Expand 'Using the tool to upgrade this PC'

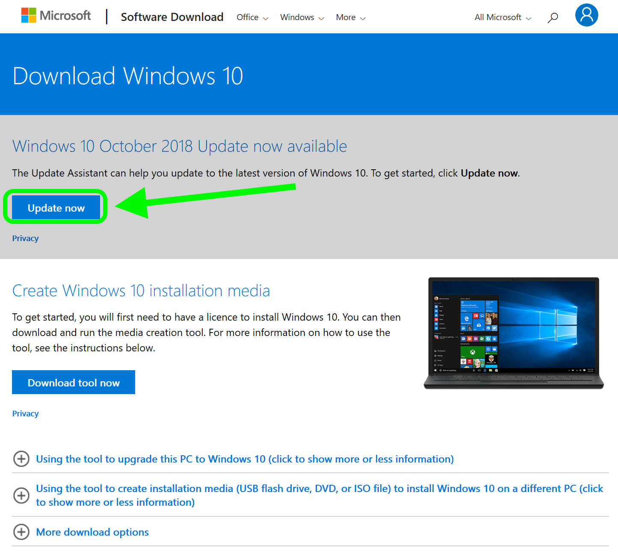pyautogui.click(x=245, y=459)
